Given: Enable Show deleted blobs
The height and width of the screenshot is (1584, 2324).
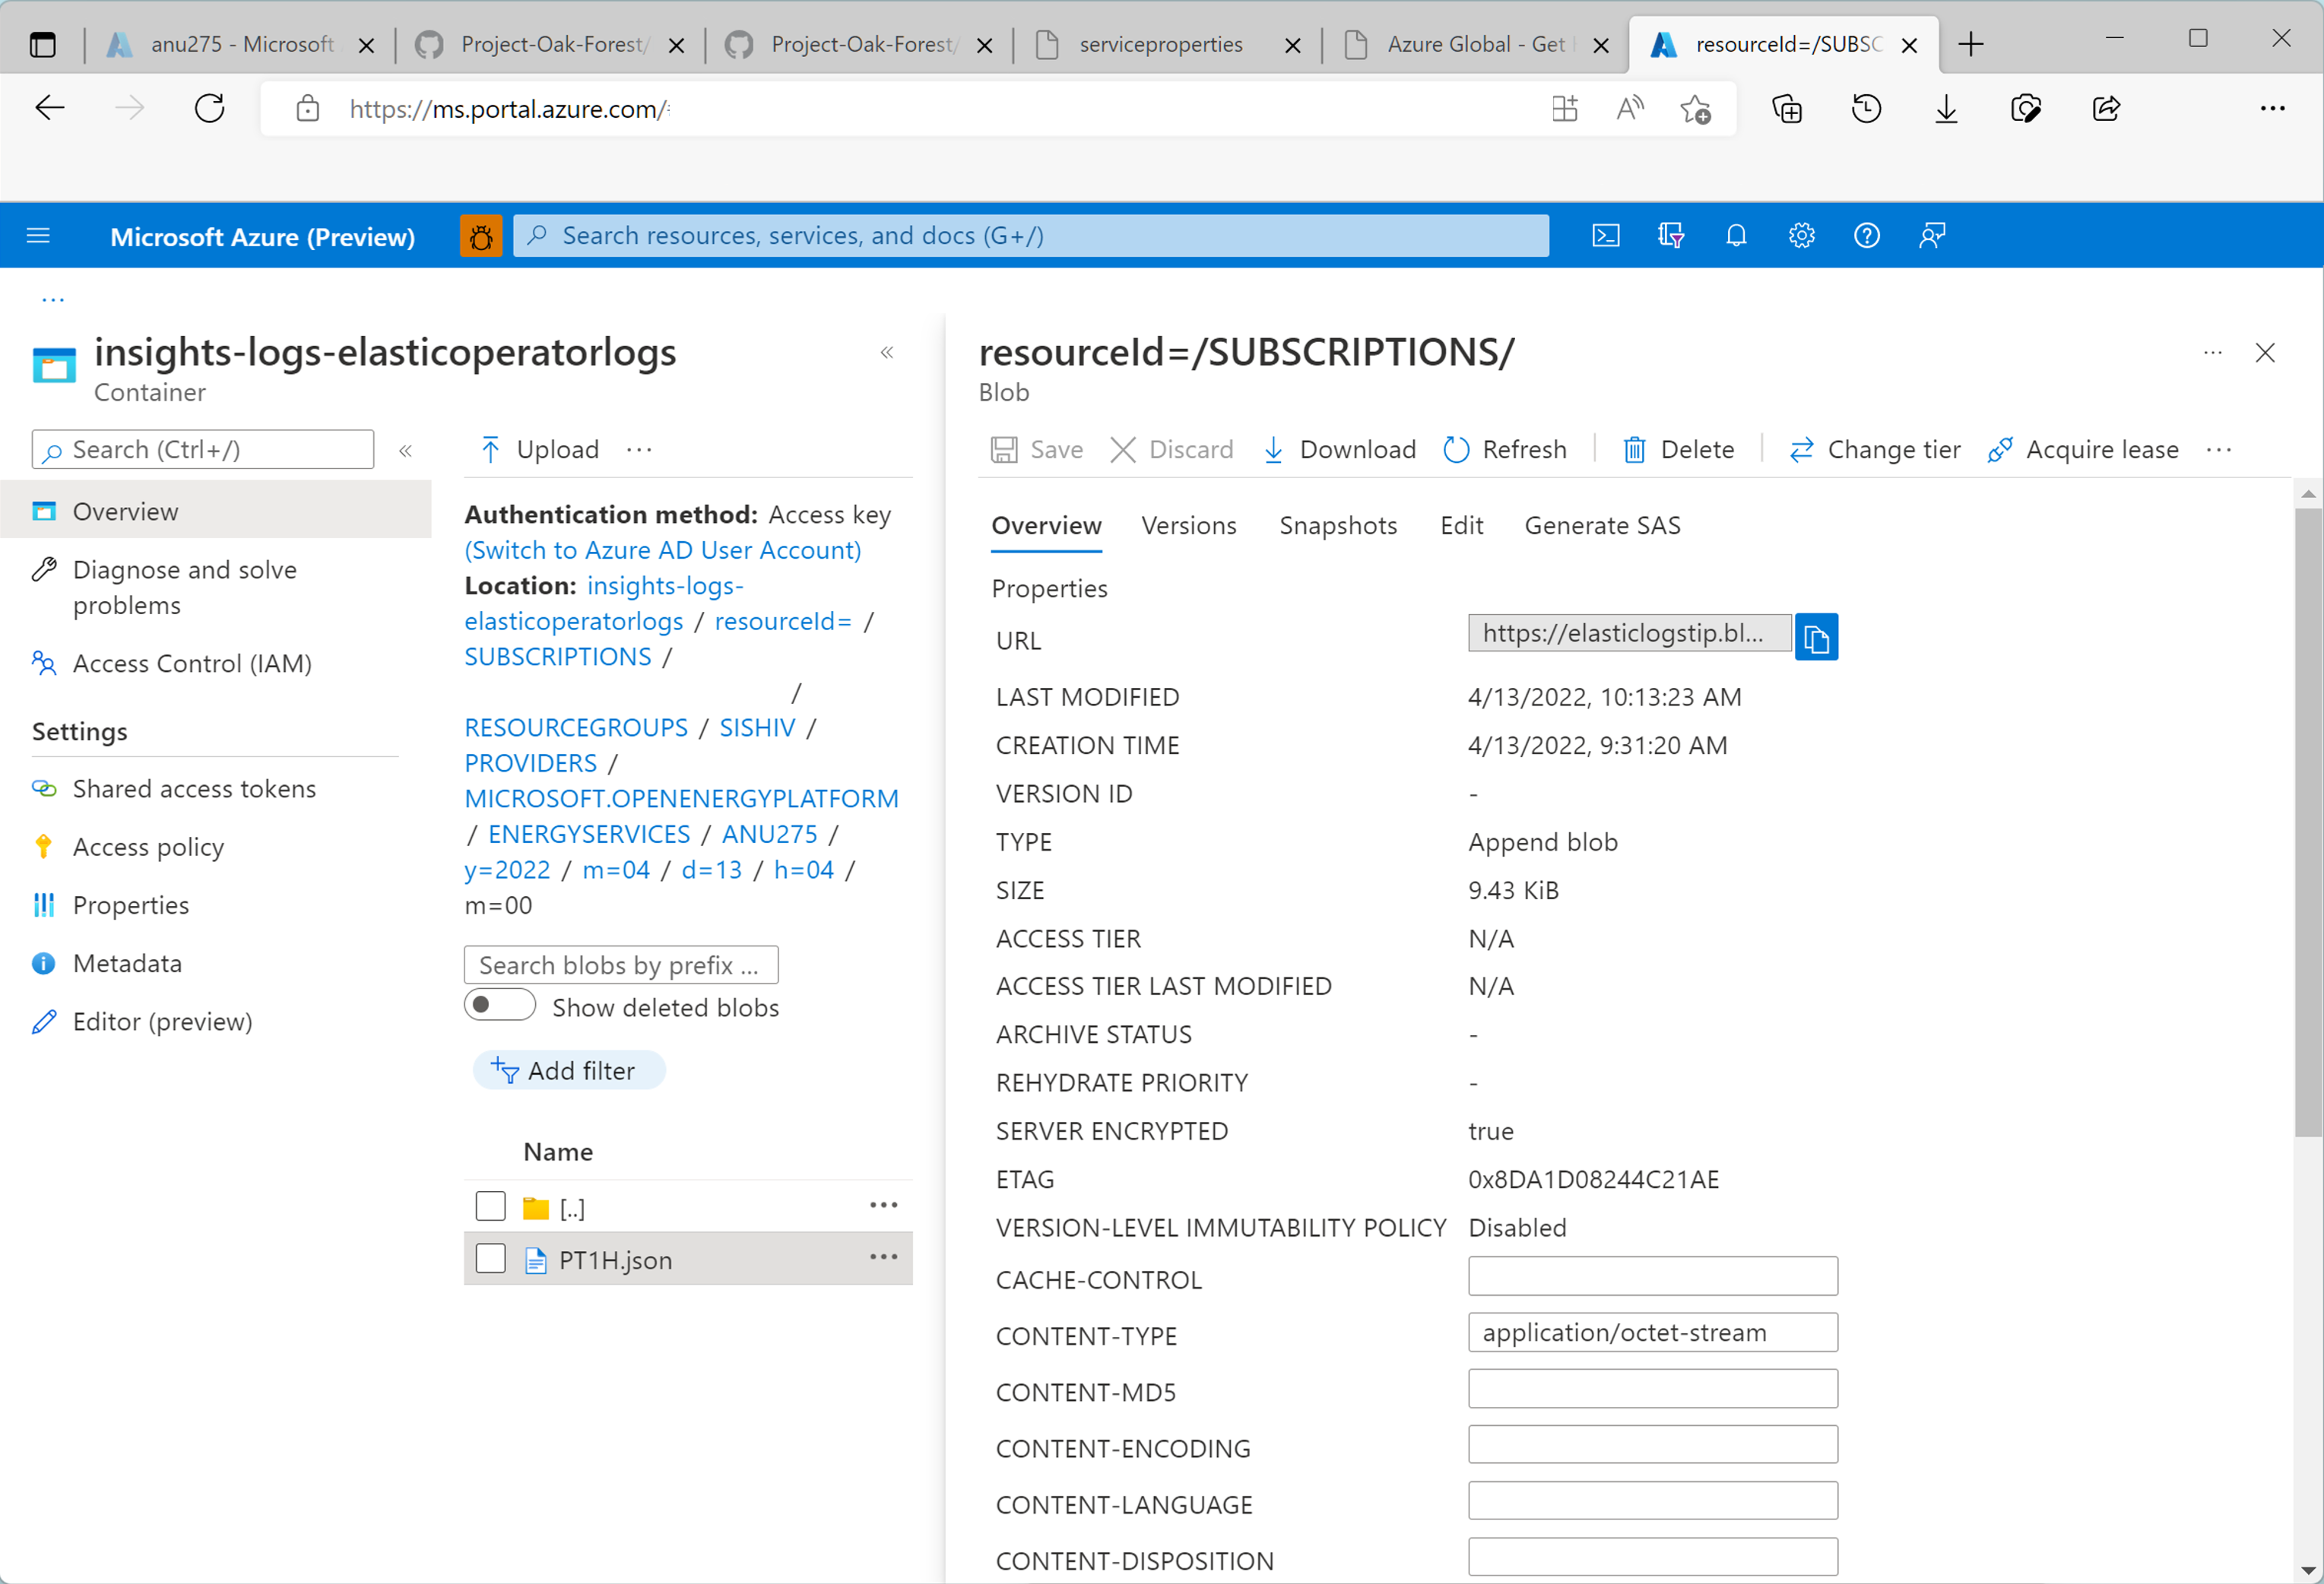Looking at the screenshot, I should point(499,1005).
